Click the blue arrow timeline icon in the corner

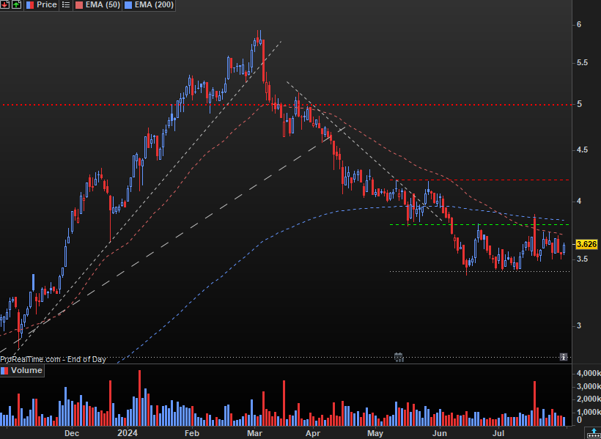pos(594,432)
